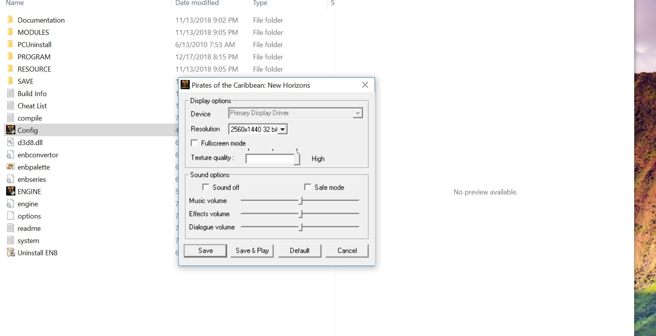Select the Uninstall ENB file name
Viewport: 656px width, 336px height.
click(x=38, y=253)
